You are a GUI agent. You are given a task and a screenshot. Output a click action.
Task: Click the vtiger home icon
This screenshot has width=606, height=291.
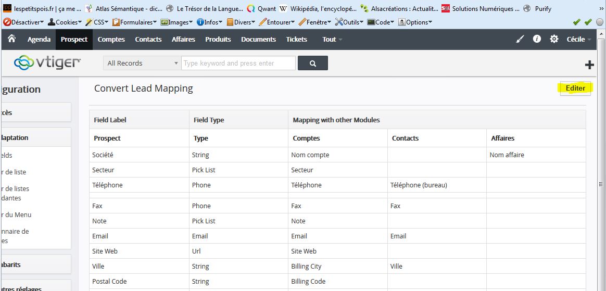point(11,39)
